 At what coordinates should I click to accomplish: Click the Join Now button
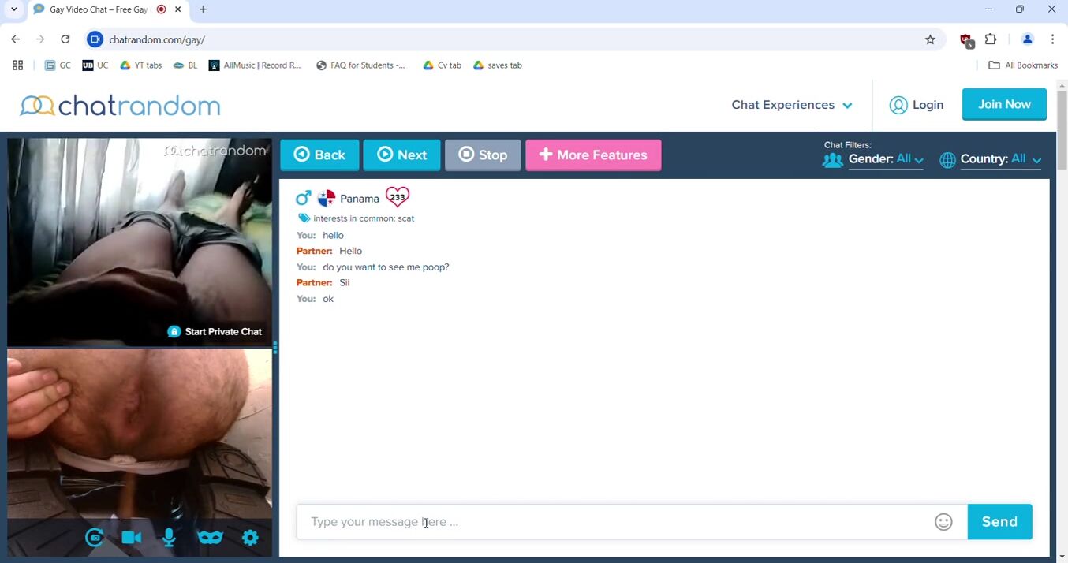[x=1004, y=104]
